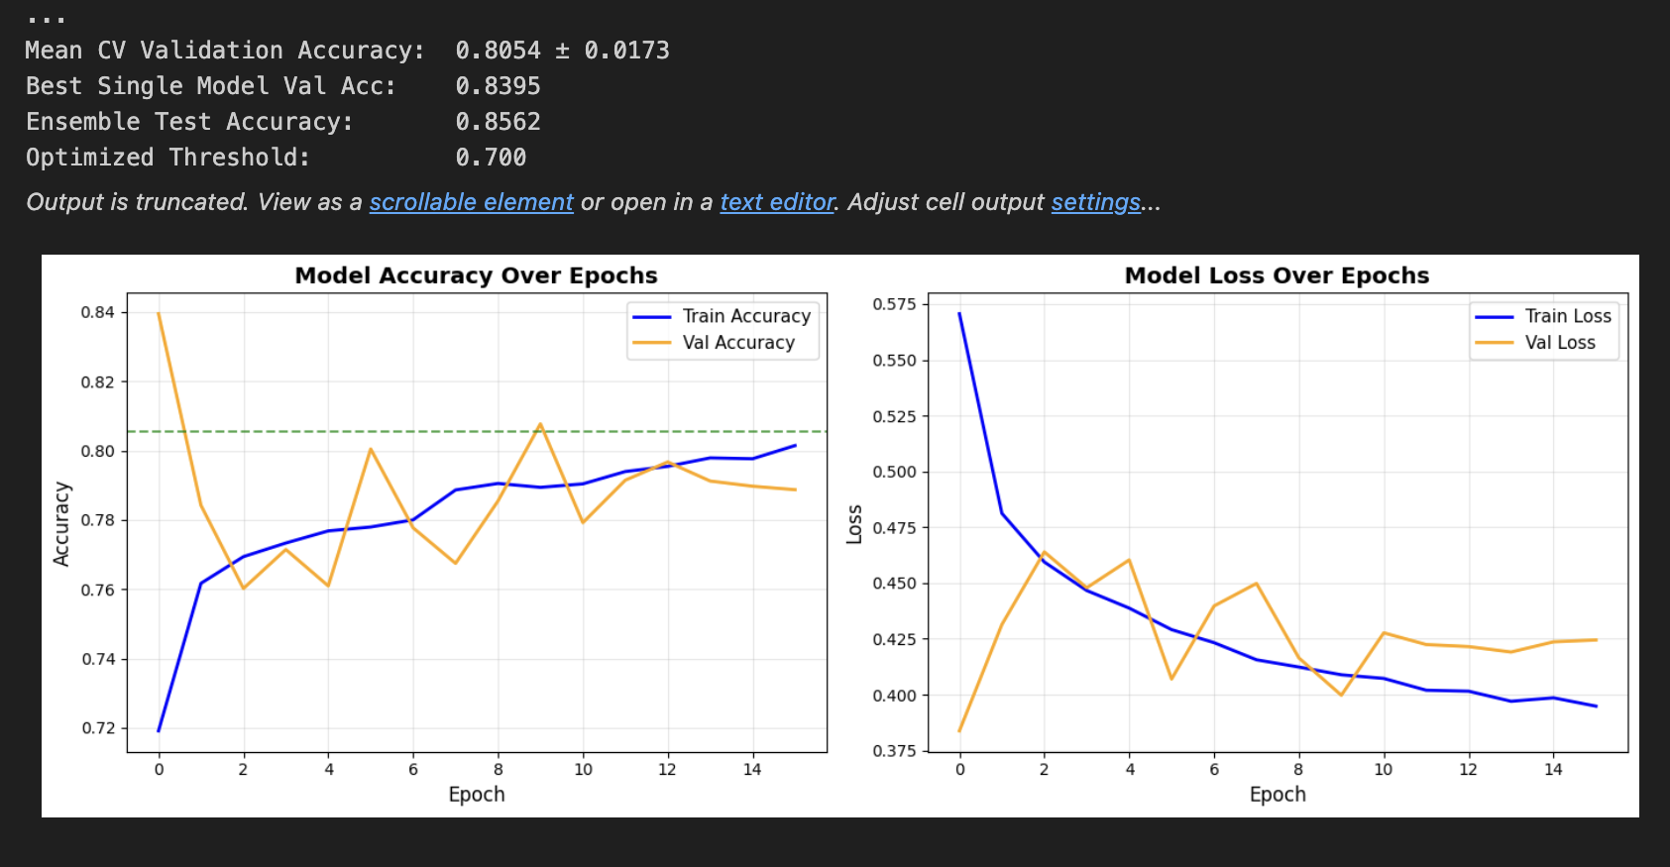
Task: Click the vertical Accuracy axis label
Action: coord(61,523)
